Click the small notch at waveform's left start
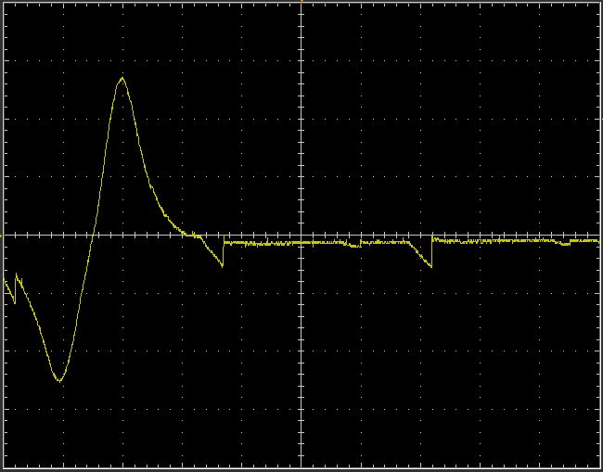Screen dimensions: 603x472 tap(15, 302)
